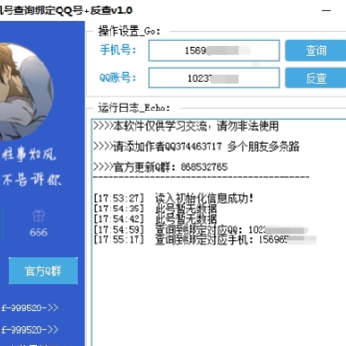The height and width of the screenshot is (346, 346).
Task: Click the window title ending 反查v1.0
Action: [65, 11]
